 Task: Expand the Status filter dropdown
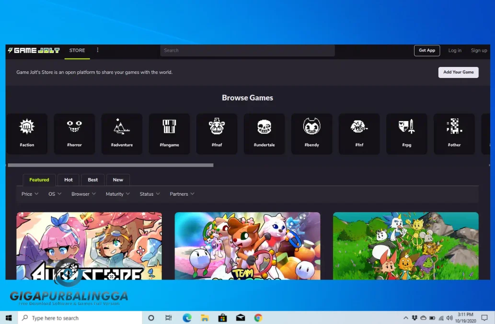150,194
